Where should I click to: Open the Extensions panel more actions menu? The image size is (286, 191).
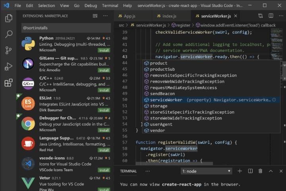105,16
